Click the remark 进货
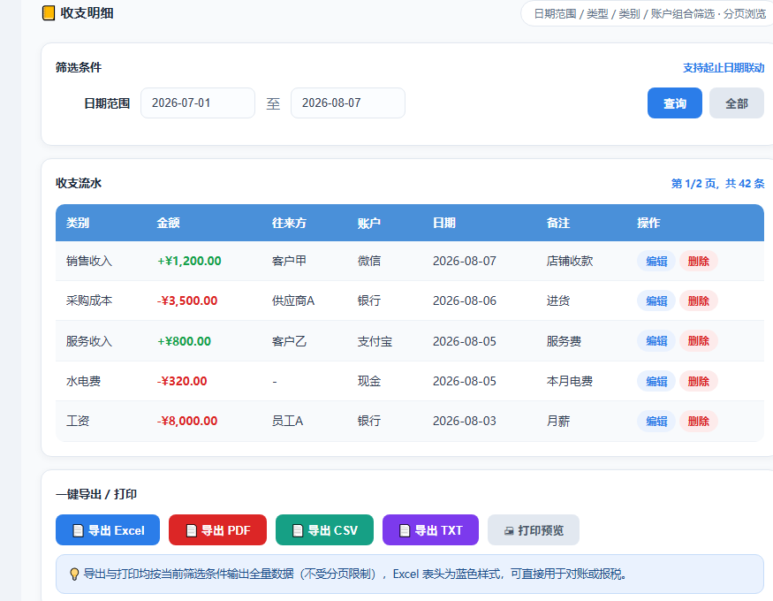This screenshot has width=773, height=601. click(557, 300)
